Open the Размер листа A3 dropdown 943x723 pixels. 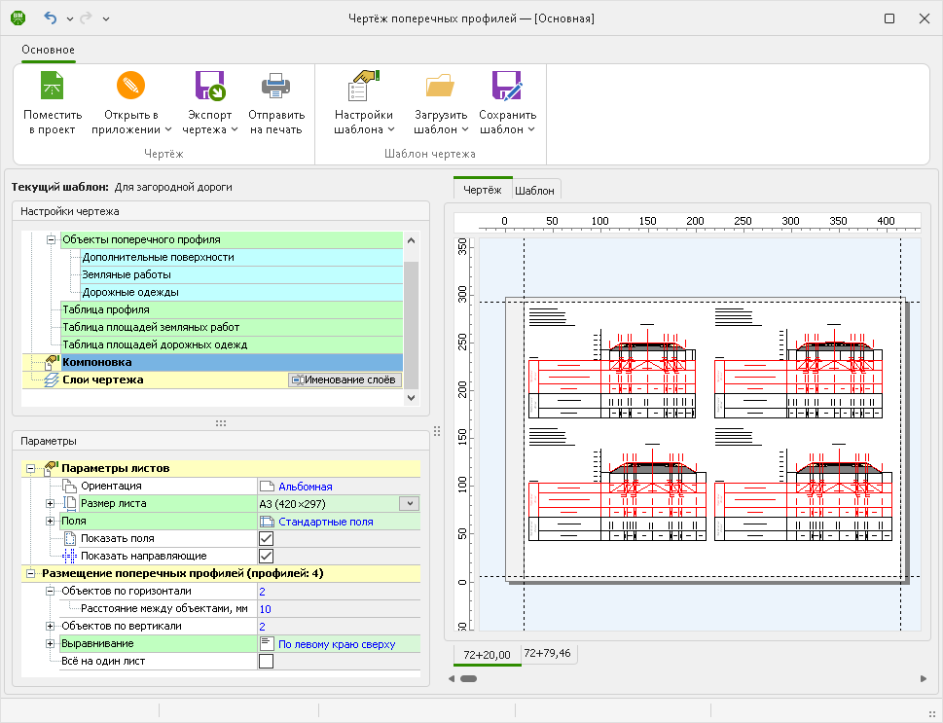coord(409,503)
